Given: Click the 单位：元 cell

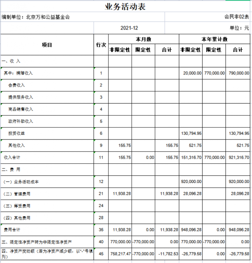Looking at the screenshot, I should [x=239, y=28].
